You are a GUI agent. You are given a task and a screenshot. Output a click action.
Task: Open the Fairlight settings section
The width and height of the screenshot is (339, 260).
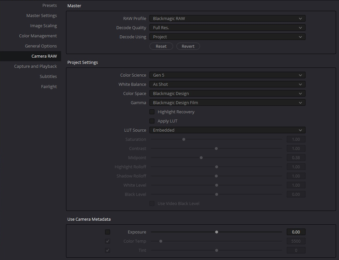pyautogui.click(x=49, y=86)
